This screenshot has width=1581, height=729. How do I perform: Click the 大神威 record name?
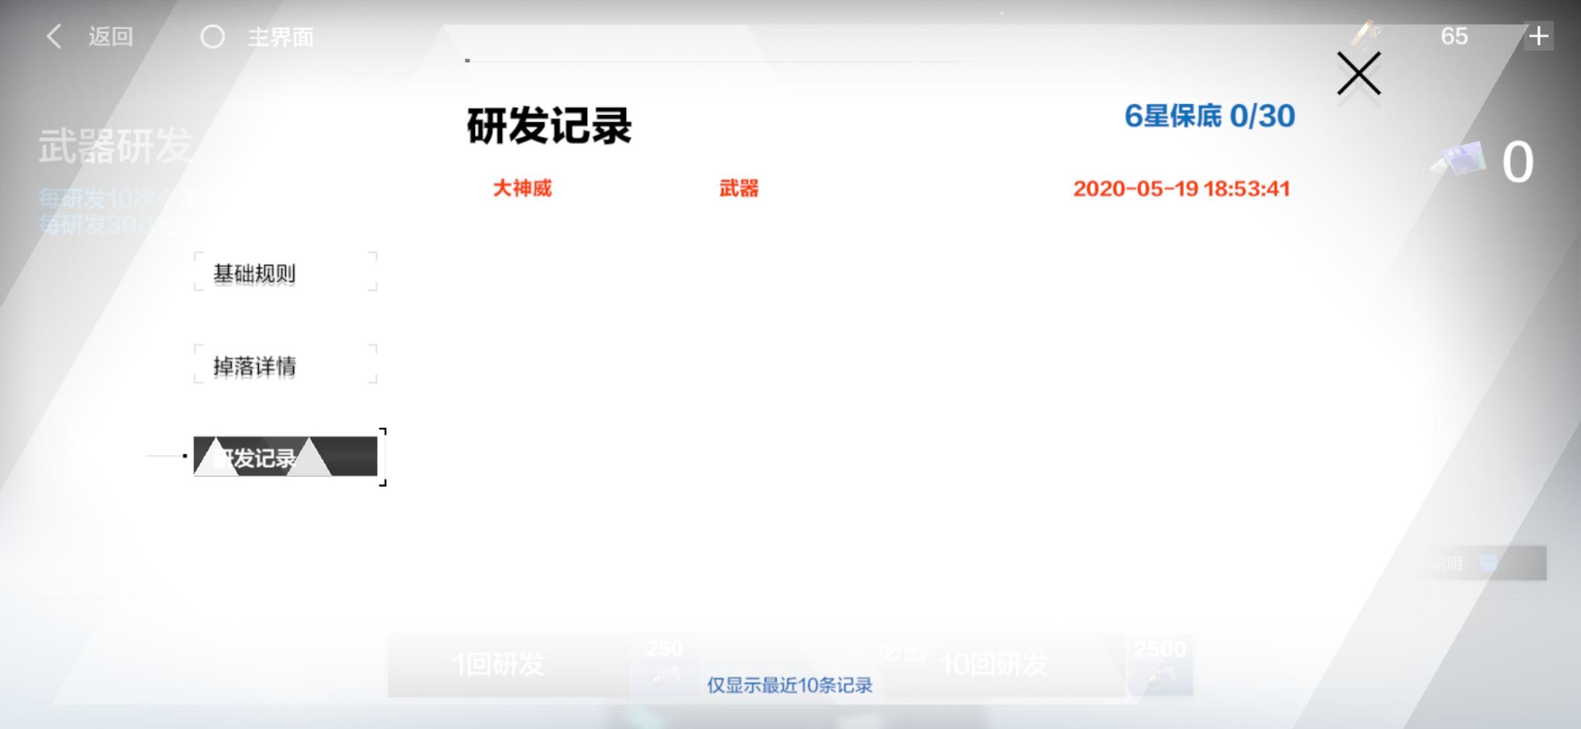click(x=522, y=188)
